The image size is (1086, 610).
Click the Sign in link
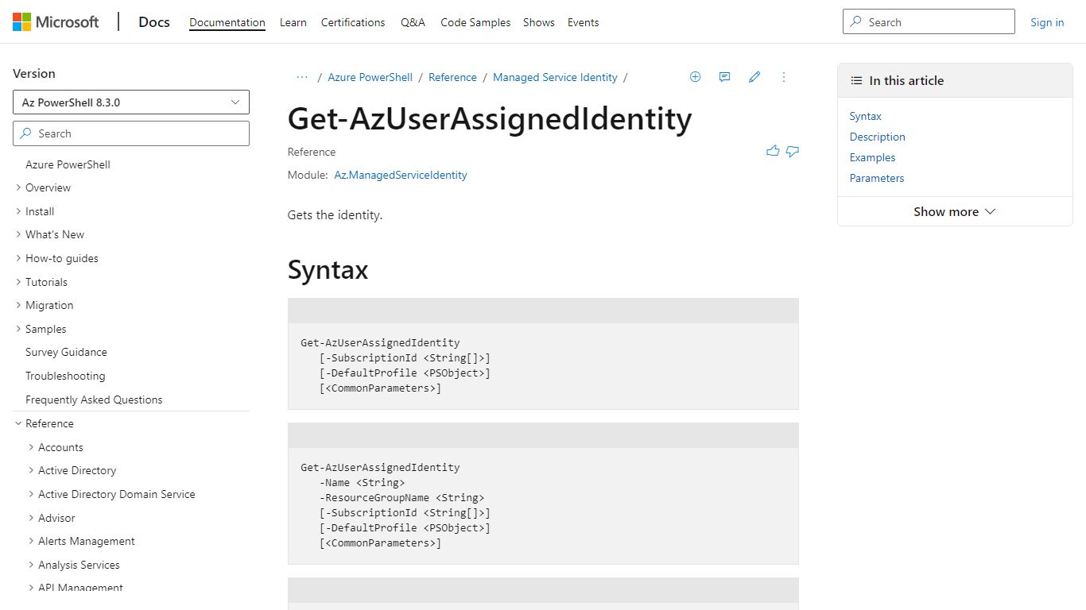tap(1047, 22)
